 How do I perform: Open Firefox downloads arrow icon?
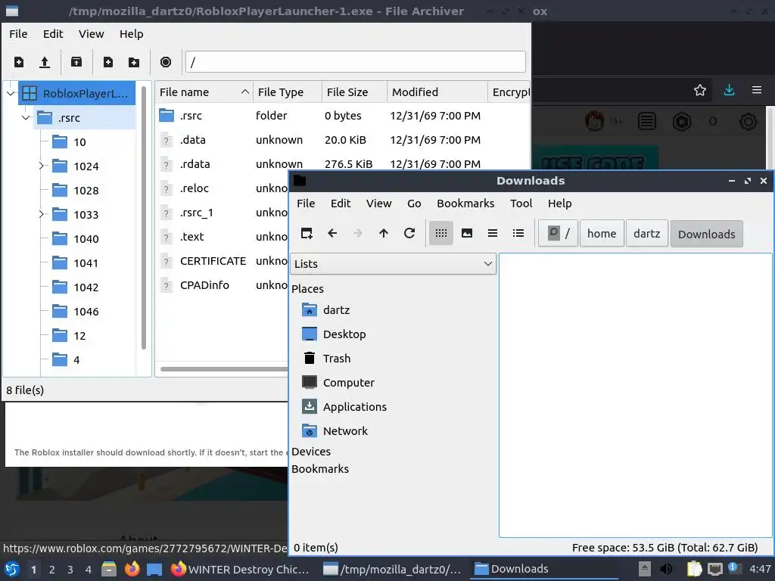click(x=729, y=91)
